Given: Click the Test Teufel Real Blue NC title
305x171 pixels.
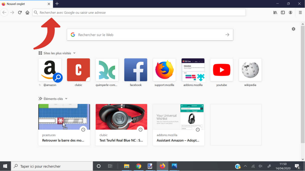Looking at the screenshot, I should point(121,140).
